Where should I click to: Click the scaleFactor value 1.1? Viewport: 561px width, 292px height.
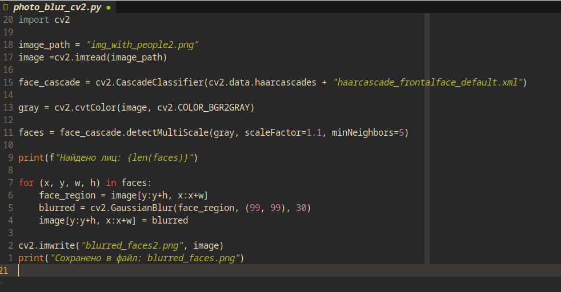(x=314, y=133)
